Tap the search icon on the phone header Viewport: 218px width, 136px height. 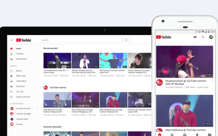[203, 37]
